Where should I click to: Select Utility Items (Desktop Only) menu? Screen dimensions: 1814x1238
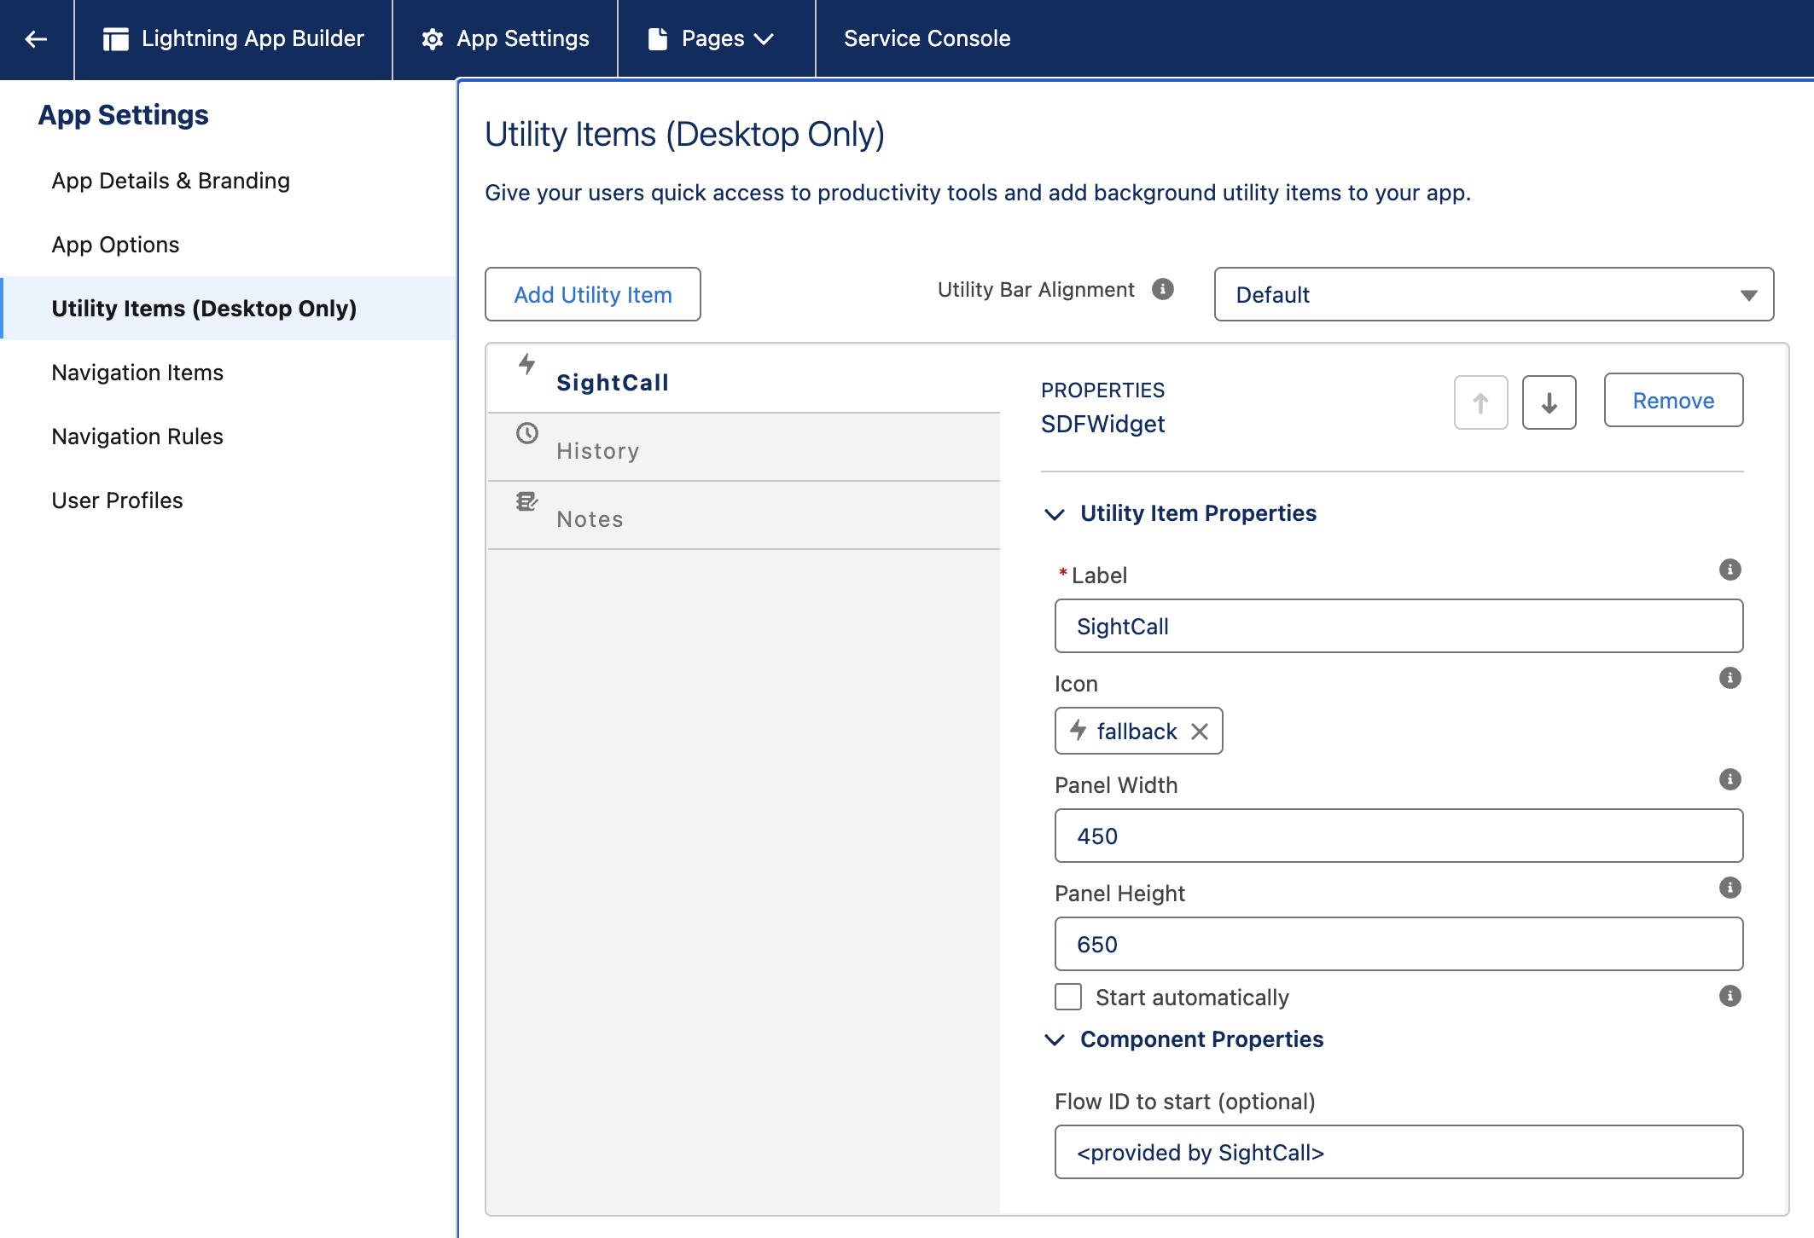(229, 309)
